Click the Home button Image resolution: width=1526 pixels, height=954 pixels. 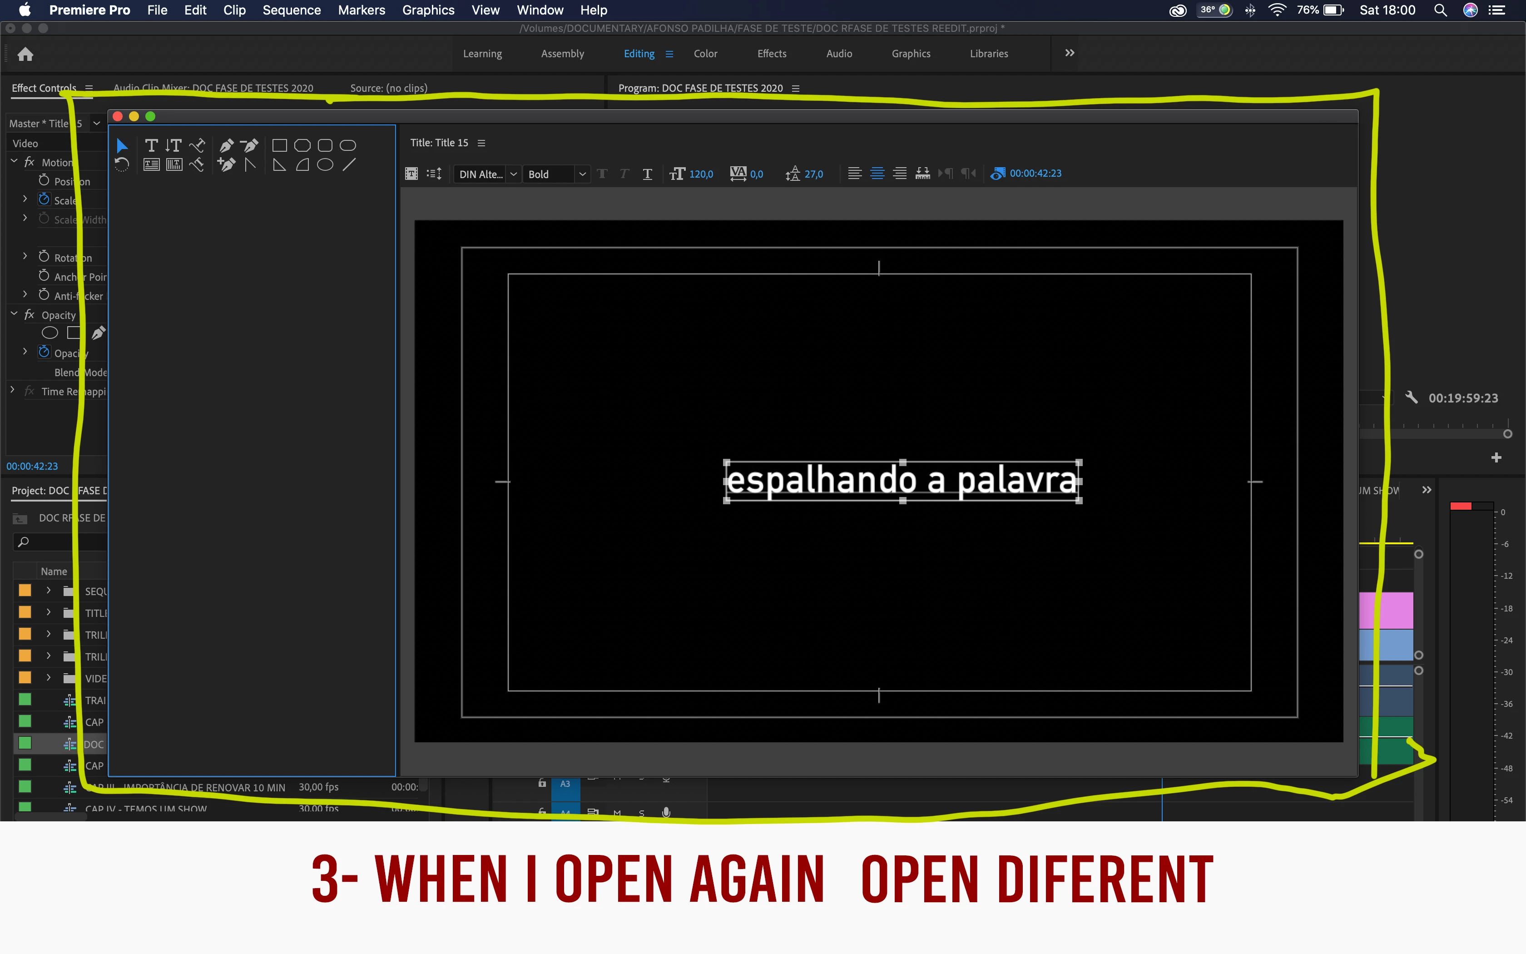click(25, 54)
